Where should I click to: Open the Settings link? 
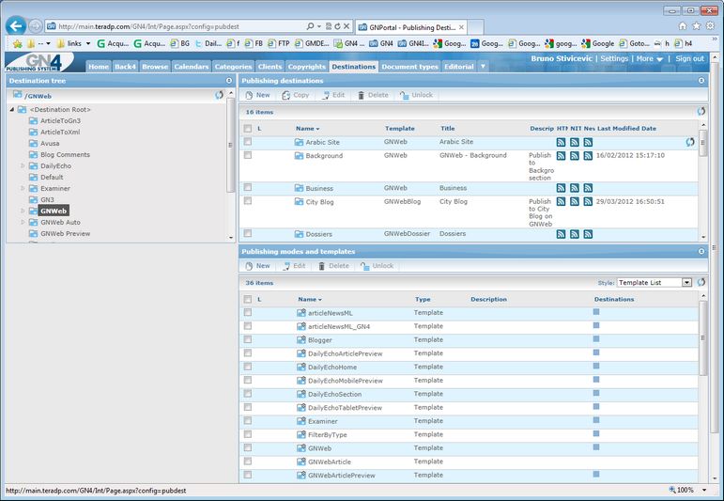[x=614, y=58]
